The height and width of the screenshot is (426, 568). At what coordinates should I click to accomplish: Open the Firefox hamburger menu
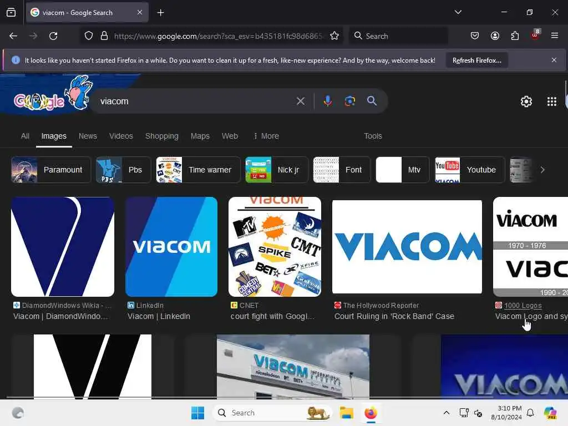[x=554, y=35]
